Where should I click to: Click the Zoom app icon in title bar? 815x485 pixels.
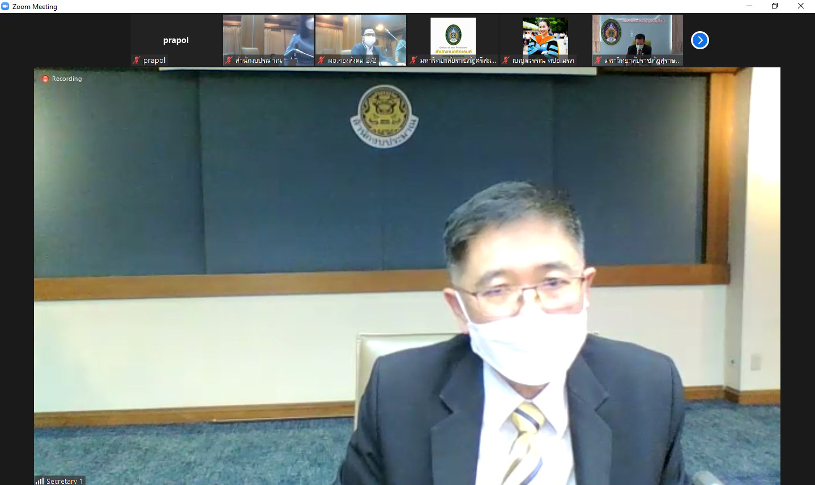pos(5,6)
